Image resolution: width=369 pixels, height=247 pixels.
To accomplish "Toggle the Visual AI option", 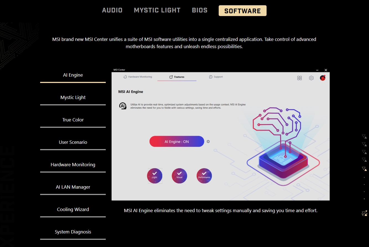I will tap(179, 176).
